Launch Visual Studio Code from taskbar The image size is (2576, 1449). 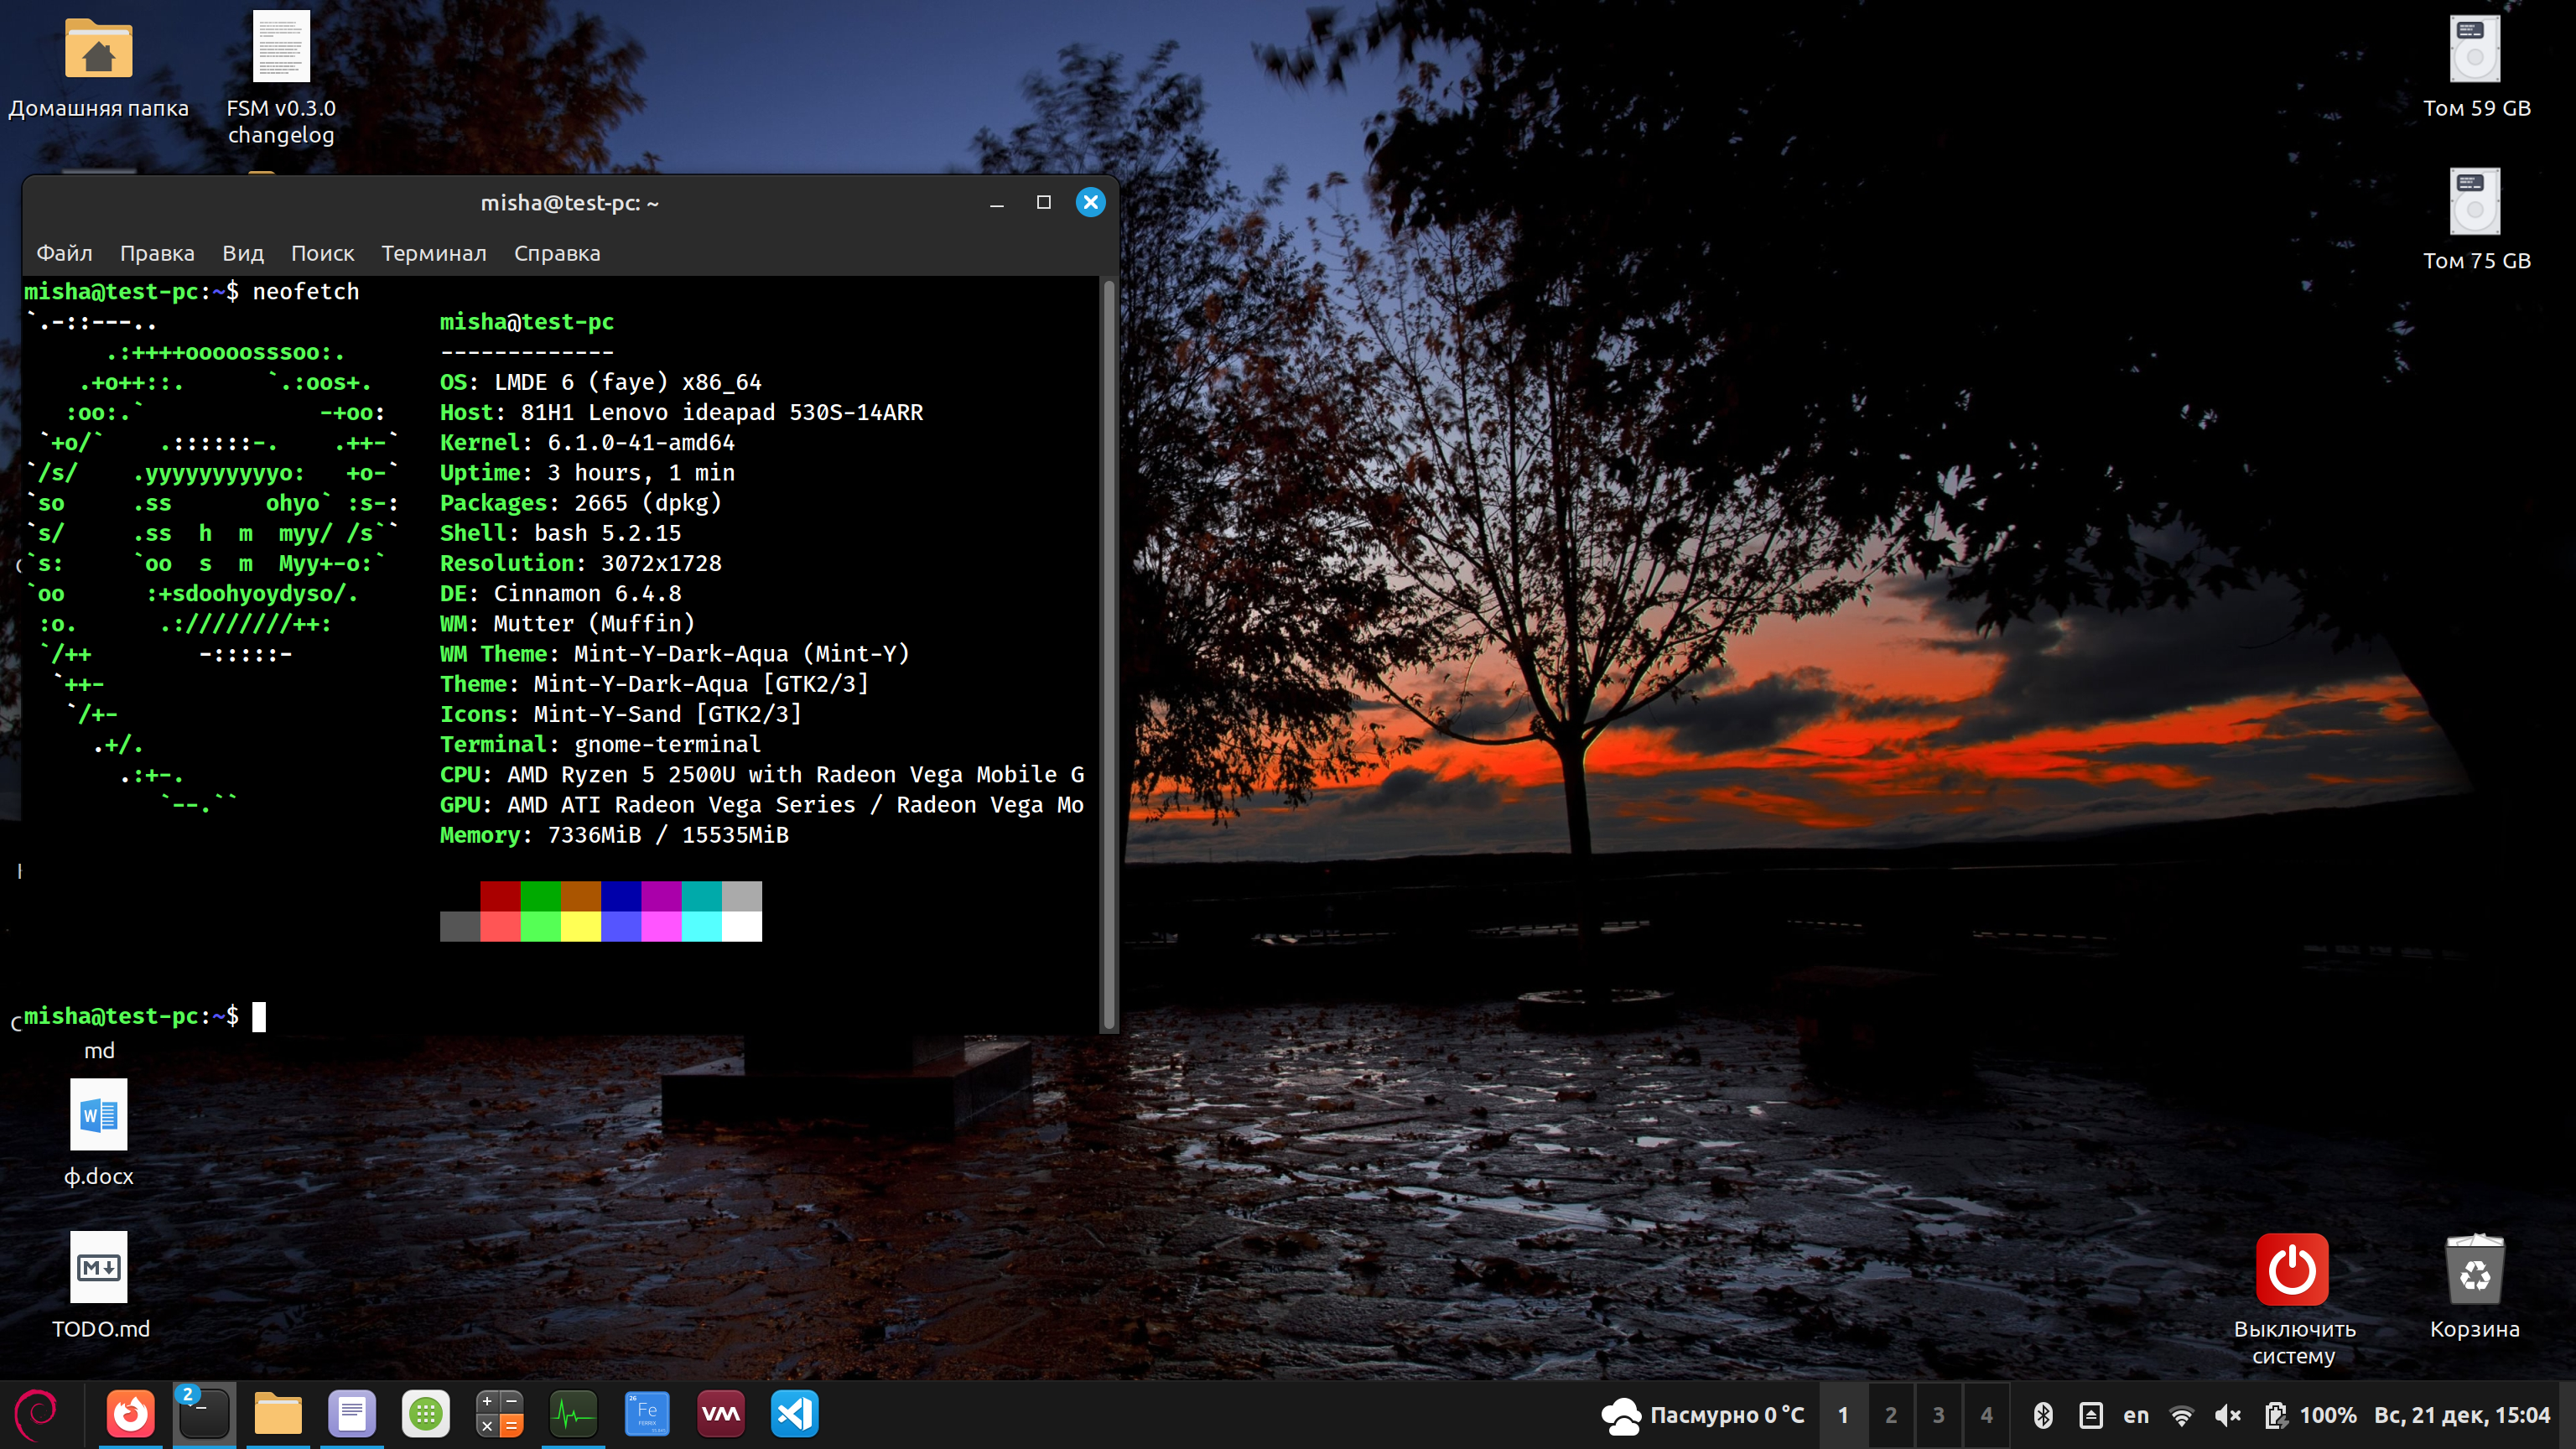795,1414
